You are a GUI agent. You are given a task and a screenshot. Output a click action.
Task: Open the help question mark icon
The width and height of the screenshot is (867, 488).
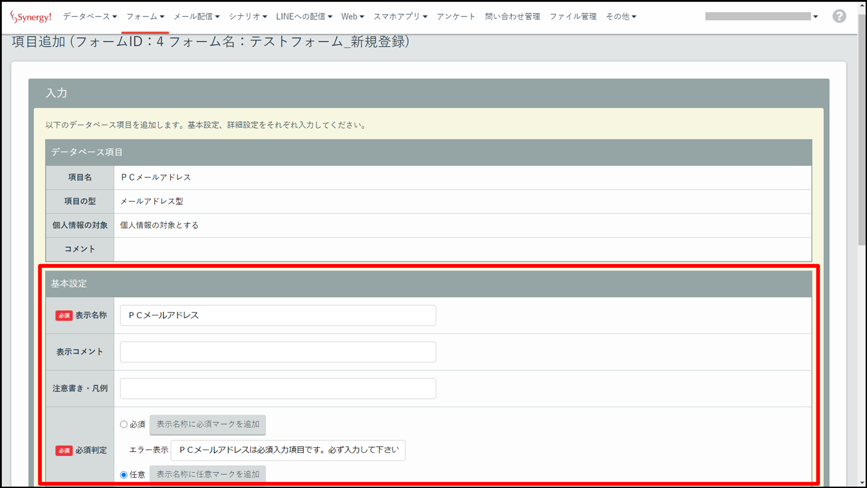pyautogui.click(x=839, y=16)
